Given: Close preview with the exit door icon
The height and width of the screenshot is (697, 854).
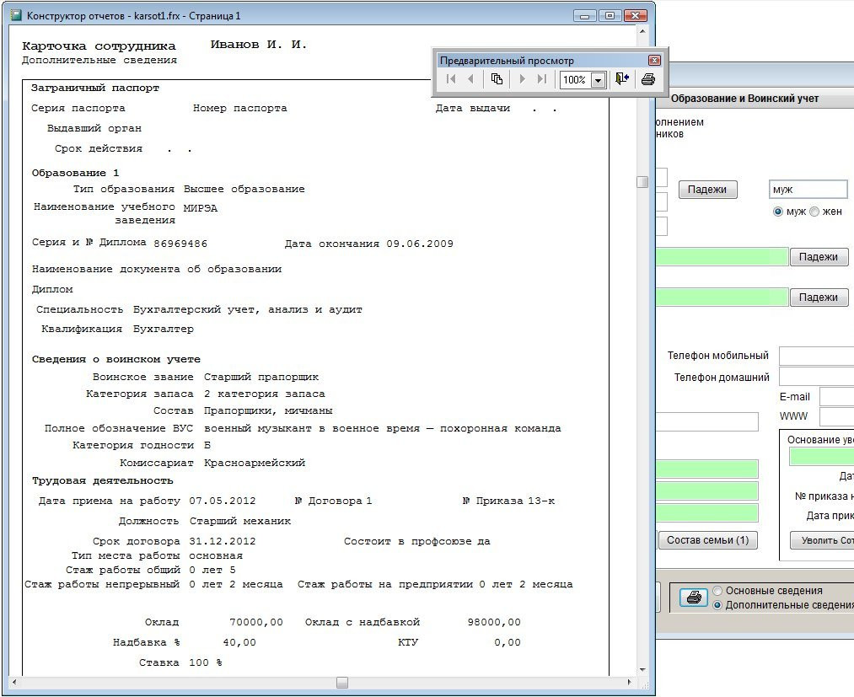Looking at the screenshot, I should [622, 79].
